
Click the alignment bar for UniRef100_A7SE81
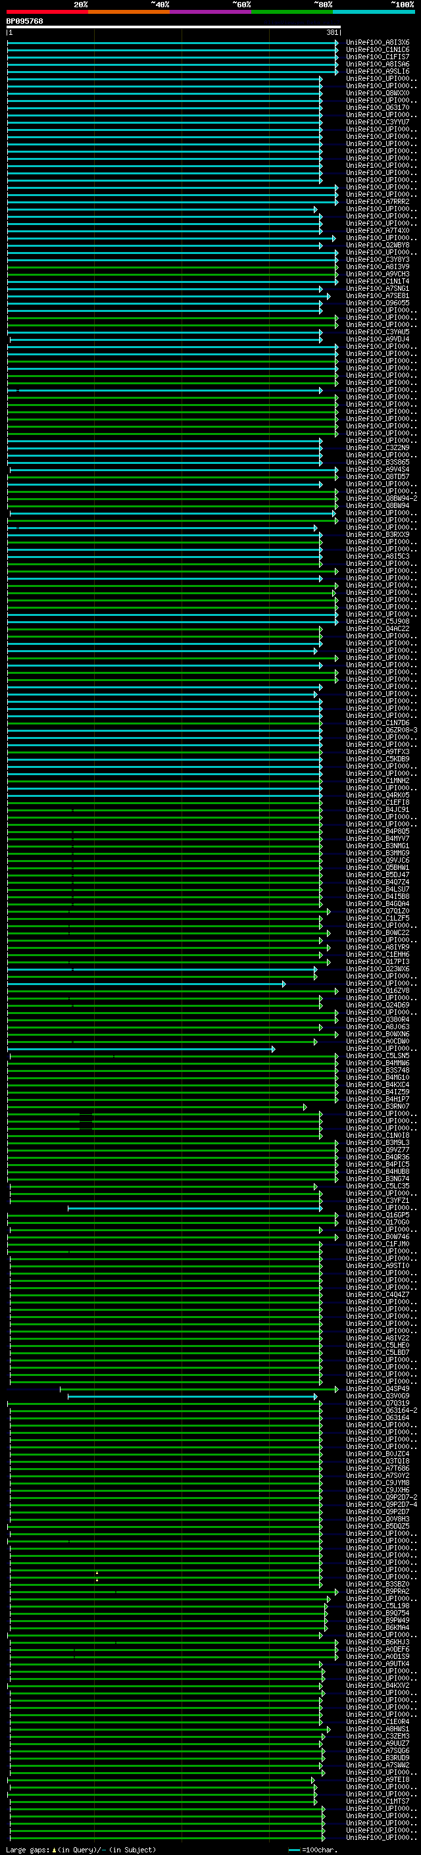click(x=169, y=295)
